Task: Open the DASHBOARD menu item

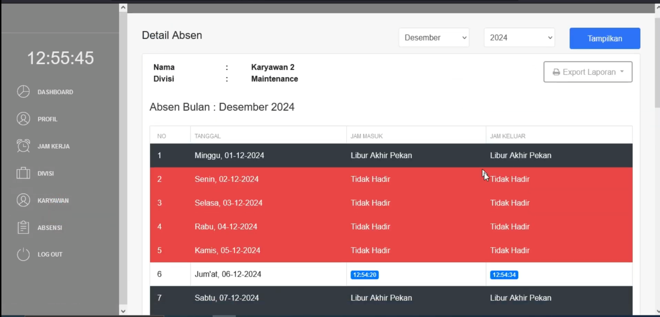Action: click(55, 92)
